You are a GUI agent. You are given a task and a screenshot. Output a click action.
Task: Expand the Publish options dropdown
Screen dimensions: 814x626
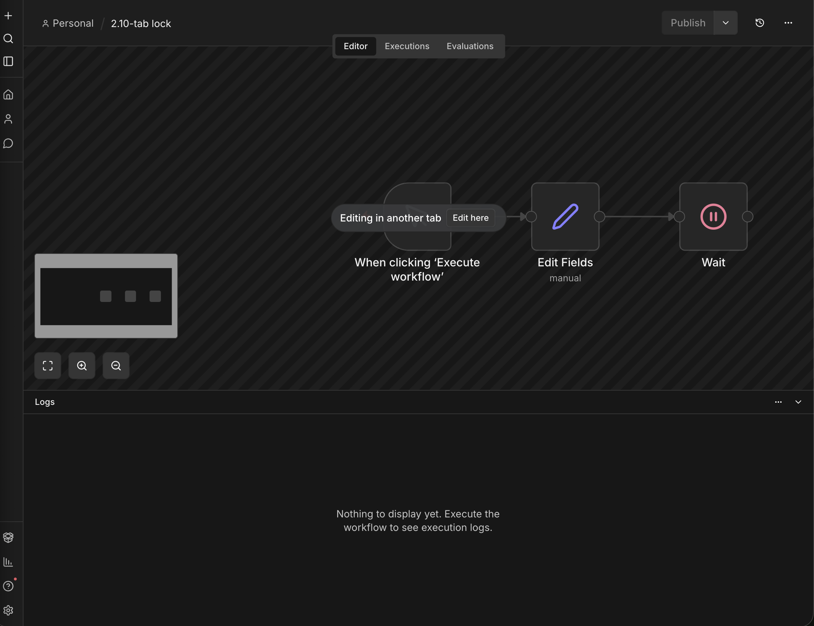(x=725, y=23)
